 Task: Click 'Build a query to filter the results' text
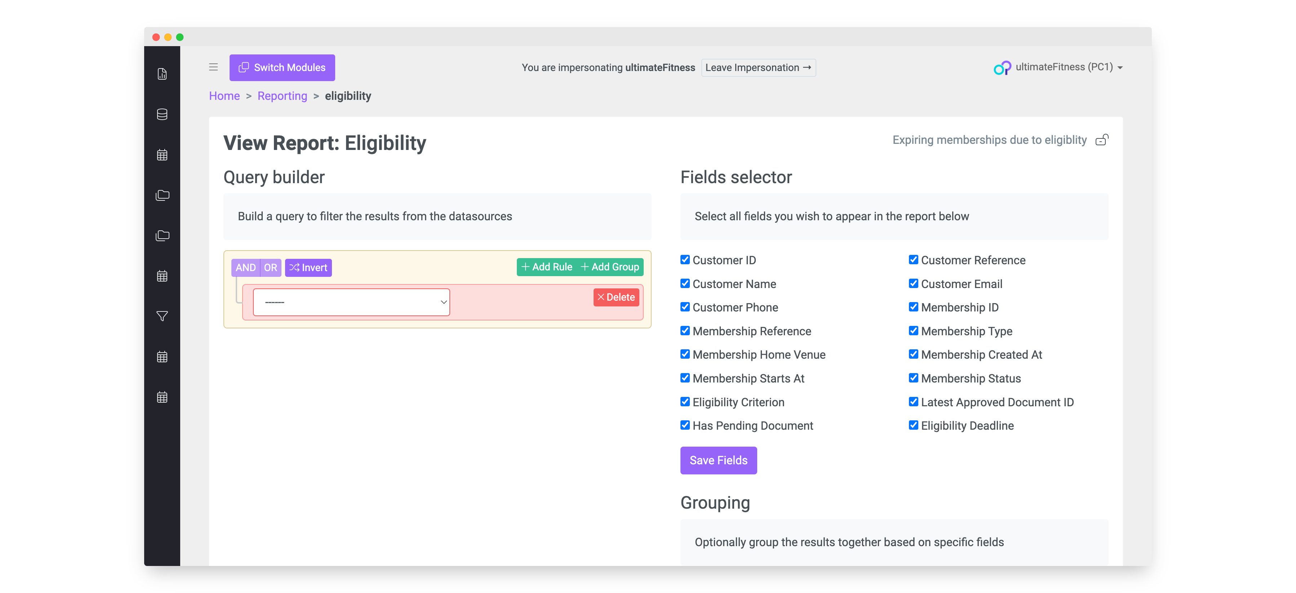(375, 216)
